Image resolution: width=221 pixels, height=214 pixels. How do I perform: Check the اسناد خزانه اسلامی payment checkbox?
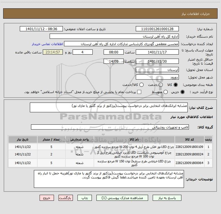click(x=139, y=92)
